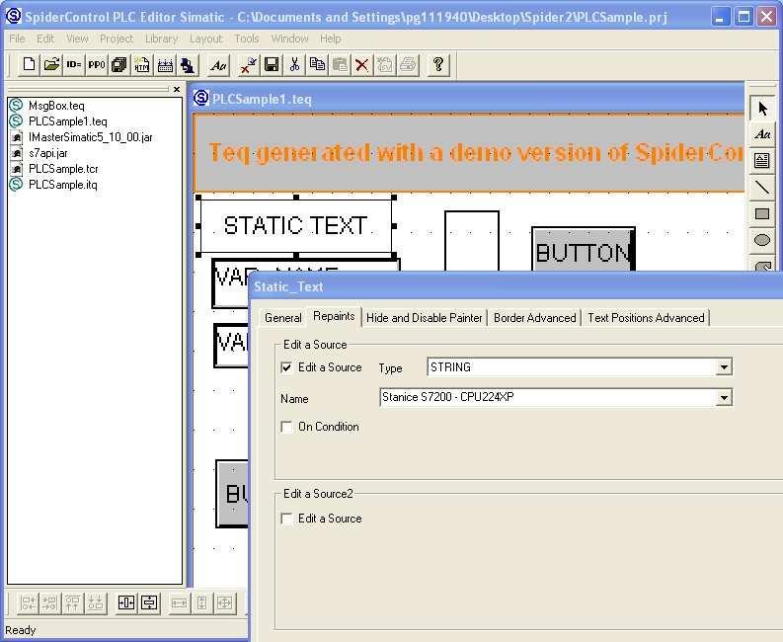Click the align left layout icon
This screenshot has height=642, width=783.
pyautogui.click(x=28, y=603)
